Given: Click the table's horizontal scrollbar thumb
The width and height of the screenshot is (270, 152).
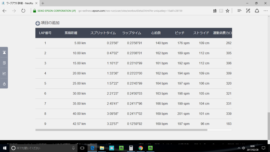Looking at the screenshot, I should [121, 130].
